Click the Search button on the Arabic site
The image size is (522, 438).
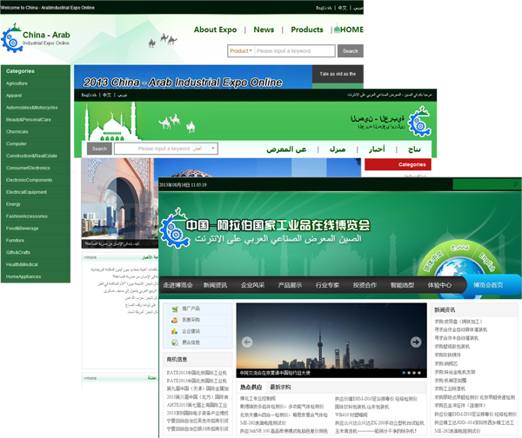click(99, 149)
